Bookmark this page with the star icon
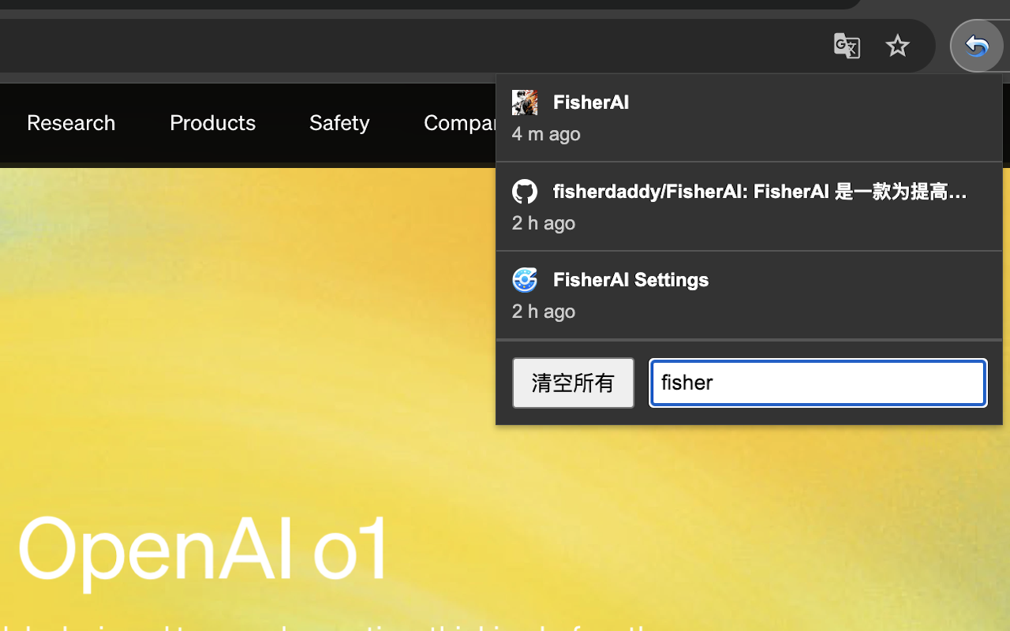This screenshot has width=1010, height=631. (x=897, y=46)
